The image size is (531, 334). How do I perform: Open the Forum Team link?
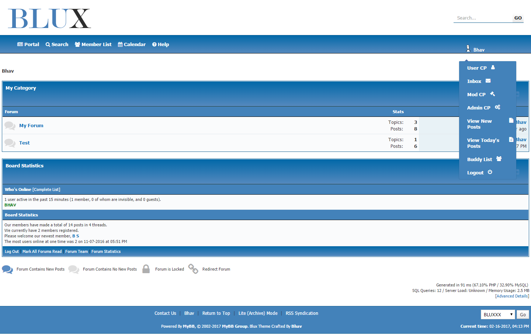tap(77, 251)
